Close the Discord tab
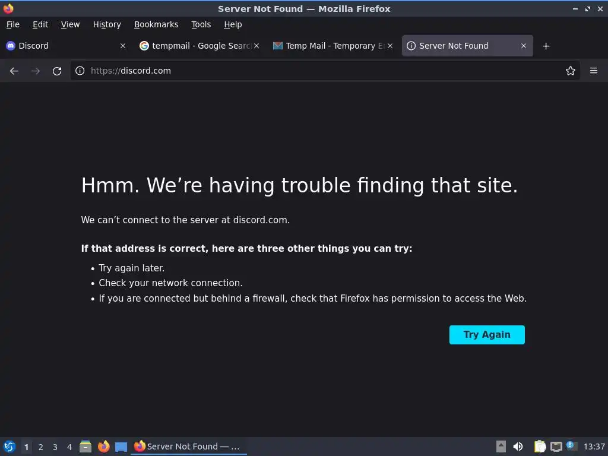The image size is (608, 456). click(123, 46)
